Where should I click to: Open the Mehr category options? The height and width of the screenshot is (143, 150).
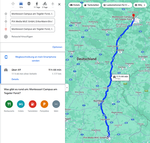pyautogui.click(x=56, y=104)
